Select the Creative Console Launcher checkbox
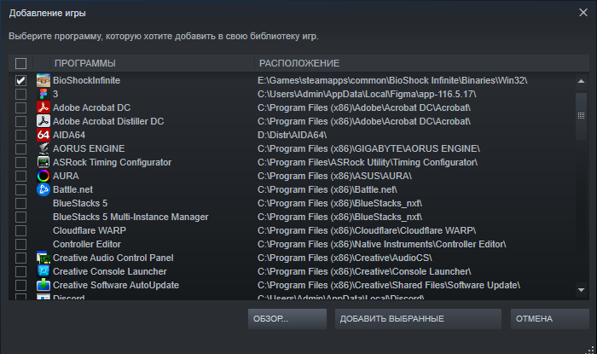 [x=20, y=271]
